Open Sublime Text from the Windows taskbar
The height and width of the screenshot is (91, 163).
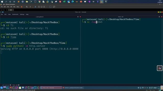tap(19, 2)
